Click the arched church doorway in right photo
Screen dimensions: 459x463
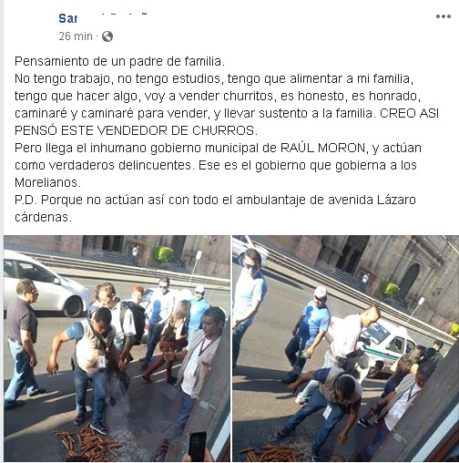click(x=409, y=281)
